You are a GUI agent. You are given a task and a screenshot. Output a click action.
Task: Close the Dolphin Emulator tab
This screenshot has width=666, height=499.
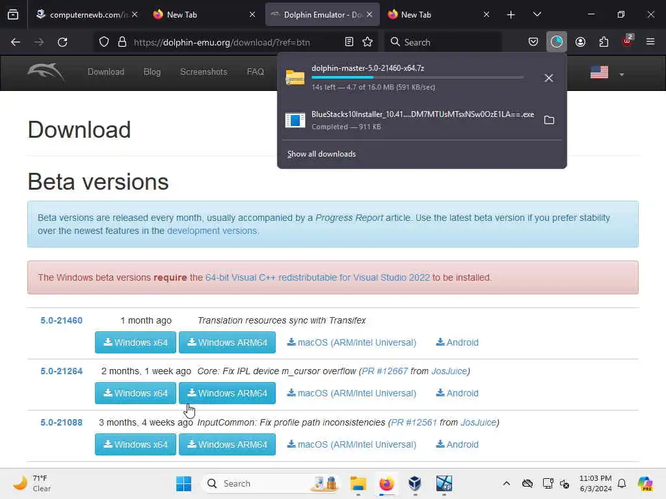point(369,14)
